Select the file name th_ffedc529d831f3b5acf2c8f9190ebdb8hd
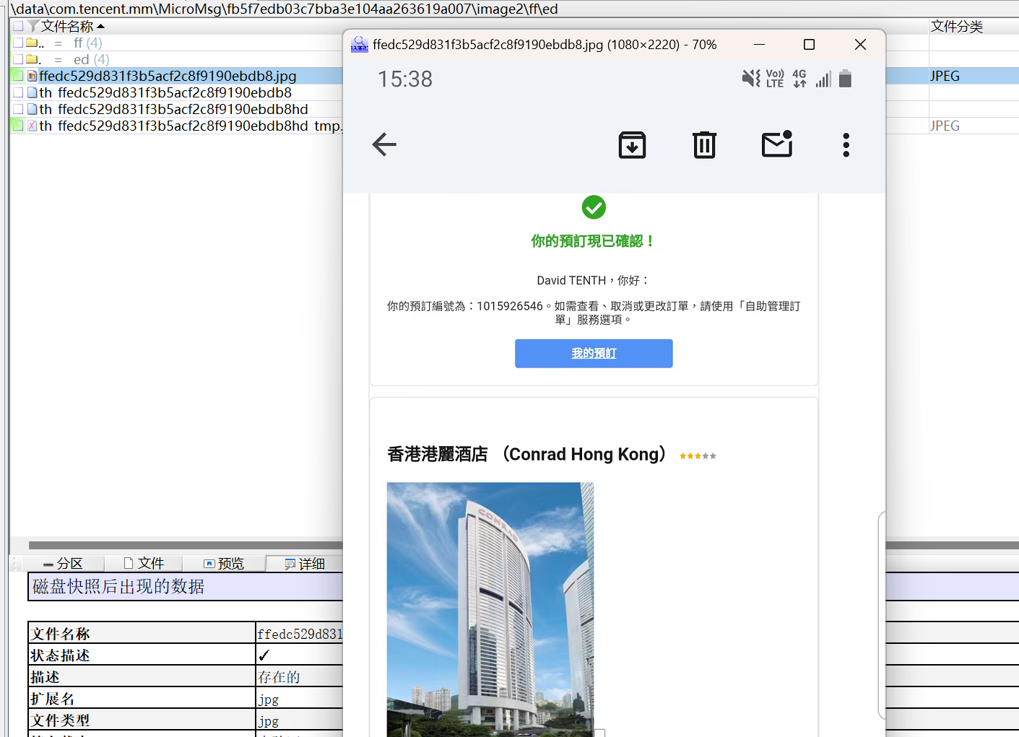 coord(173,109)
